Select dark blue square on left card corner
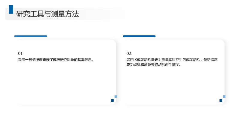Viewport: 240px width, 135px height. point(112,100)
